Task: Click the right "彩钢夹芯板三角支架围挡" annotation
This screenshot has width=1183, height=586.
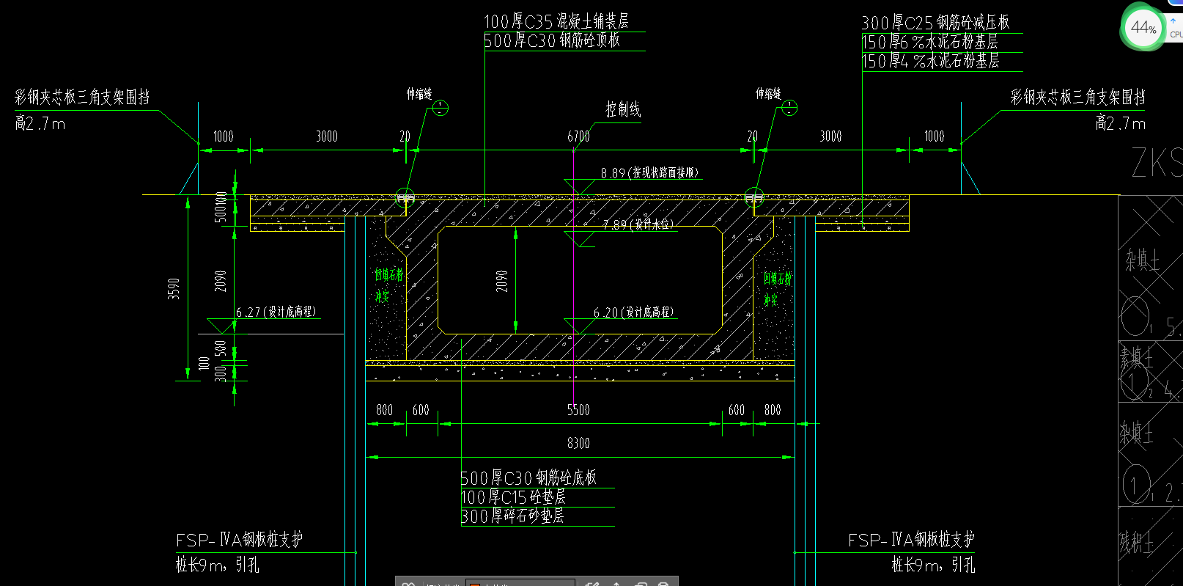Action: pos(1077,97)
